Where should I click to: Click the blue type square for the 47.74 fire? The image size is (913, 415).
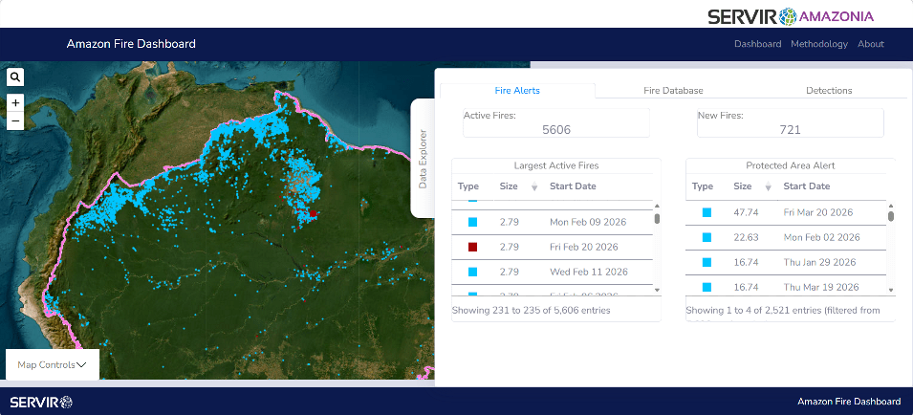[706, 212]
